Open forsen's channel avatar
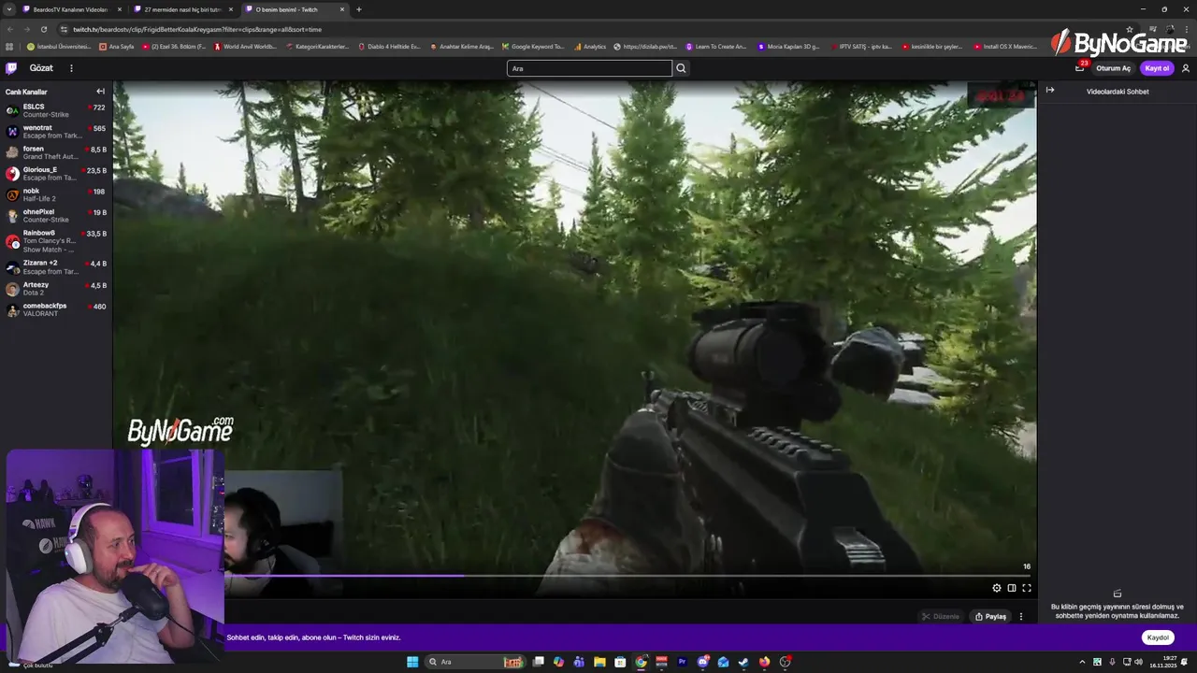Screen dimensions: 1197x673 click(12, 152)
